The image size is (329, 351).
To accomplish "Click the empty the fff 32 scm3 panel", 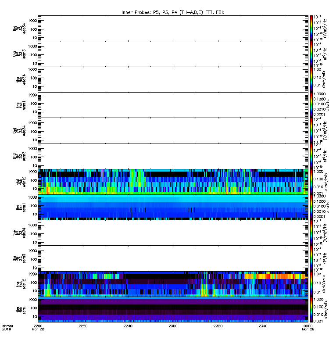I will pyautogui.click(x=173, y=258).
